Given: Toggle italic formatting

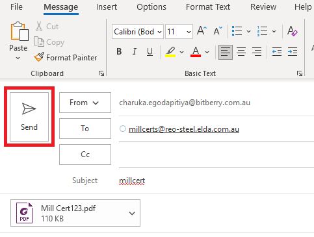Looking at the screenshot, I should pos(135,51).
